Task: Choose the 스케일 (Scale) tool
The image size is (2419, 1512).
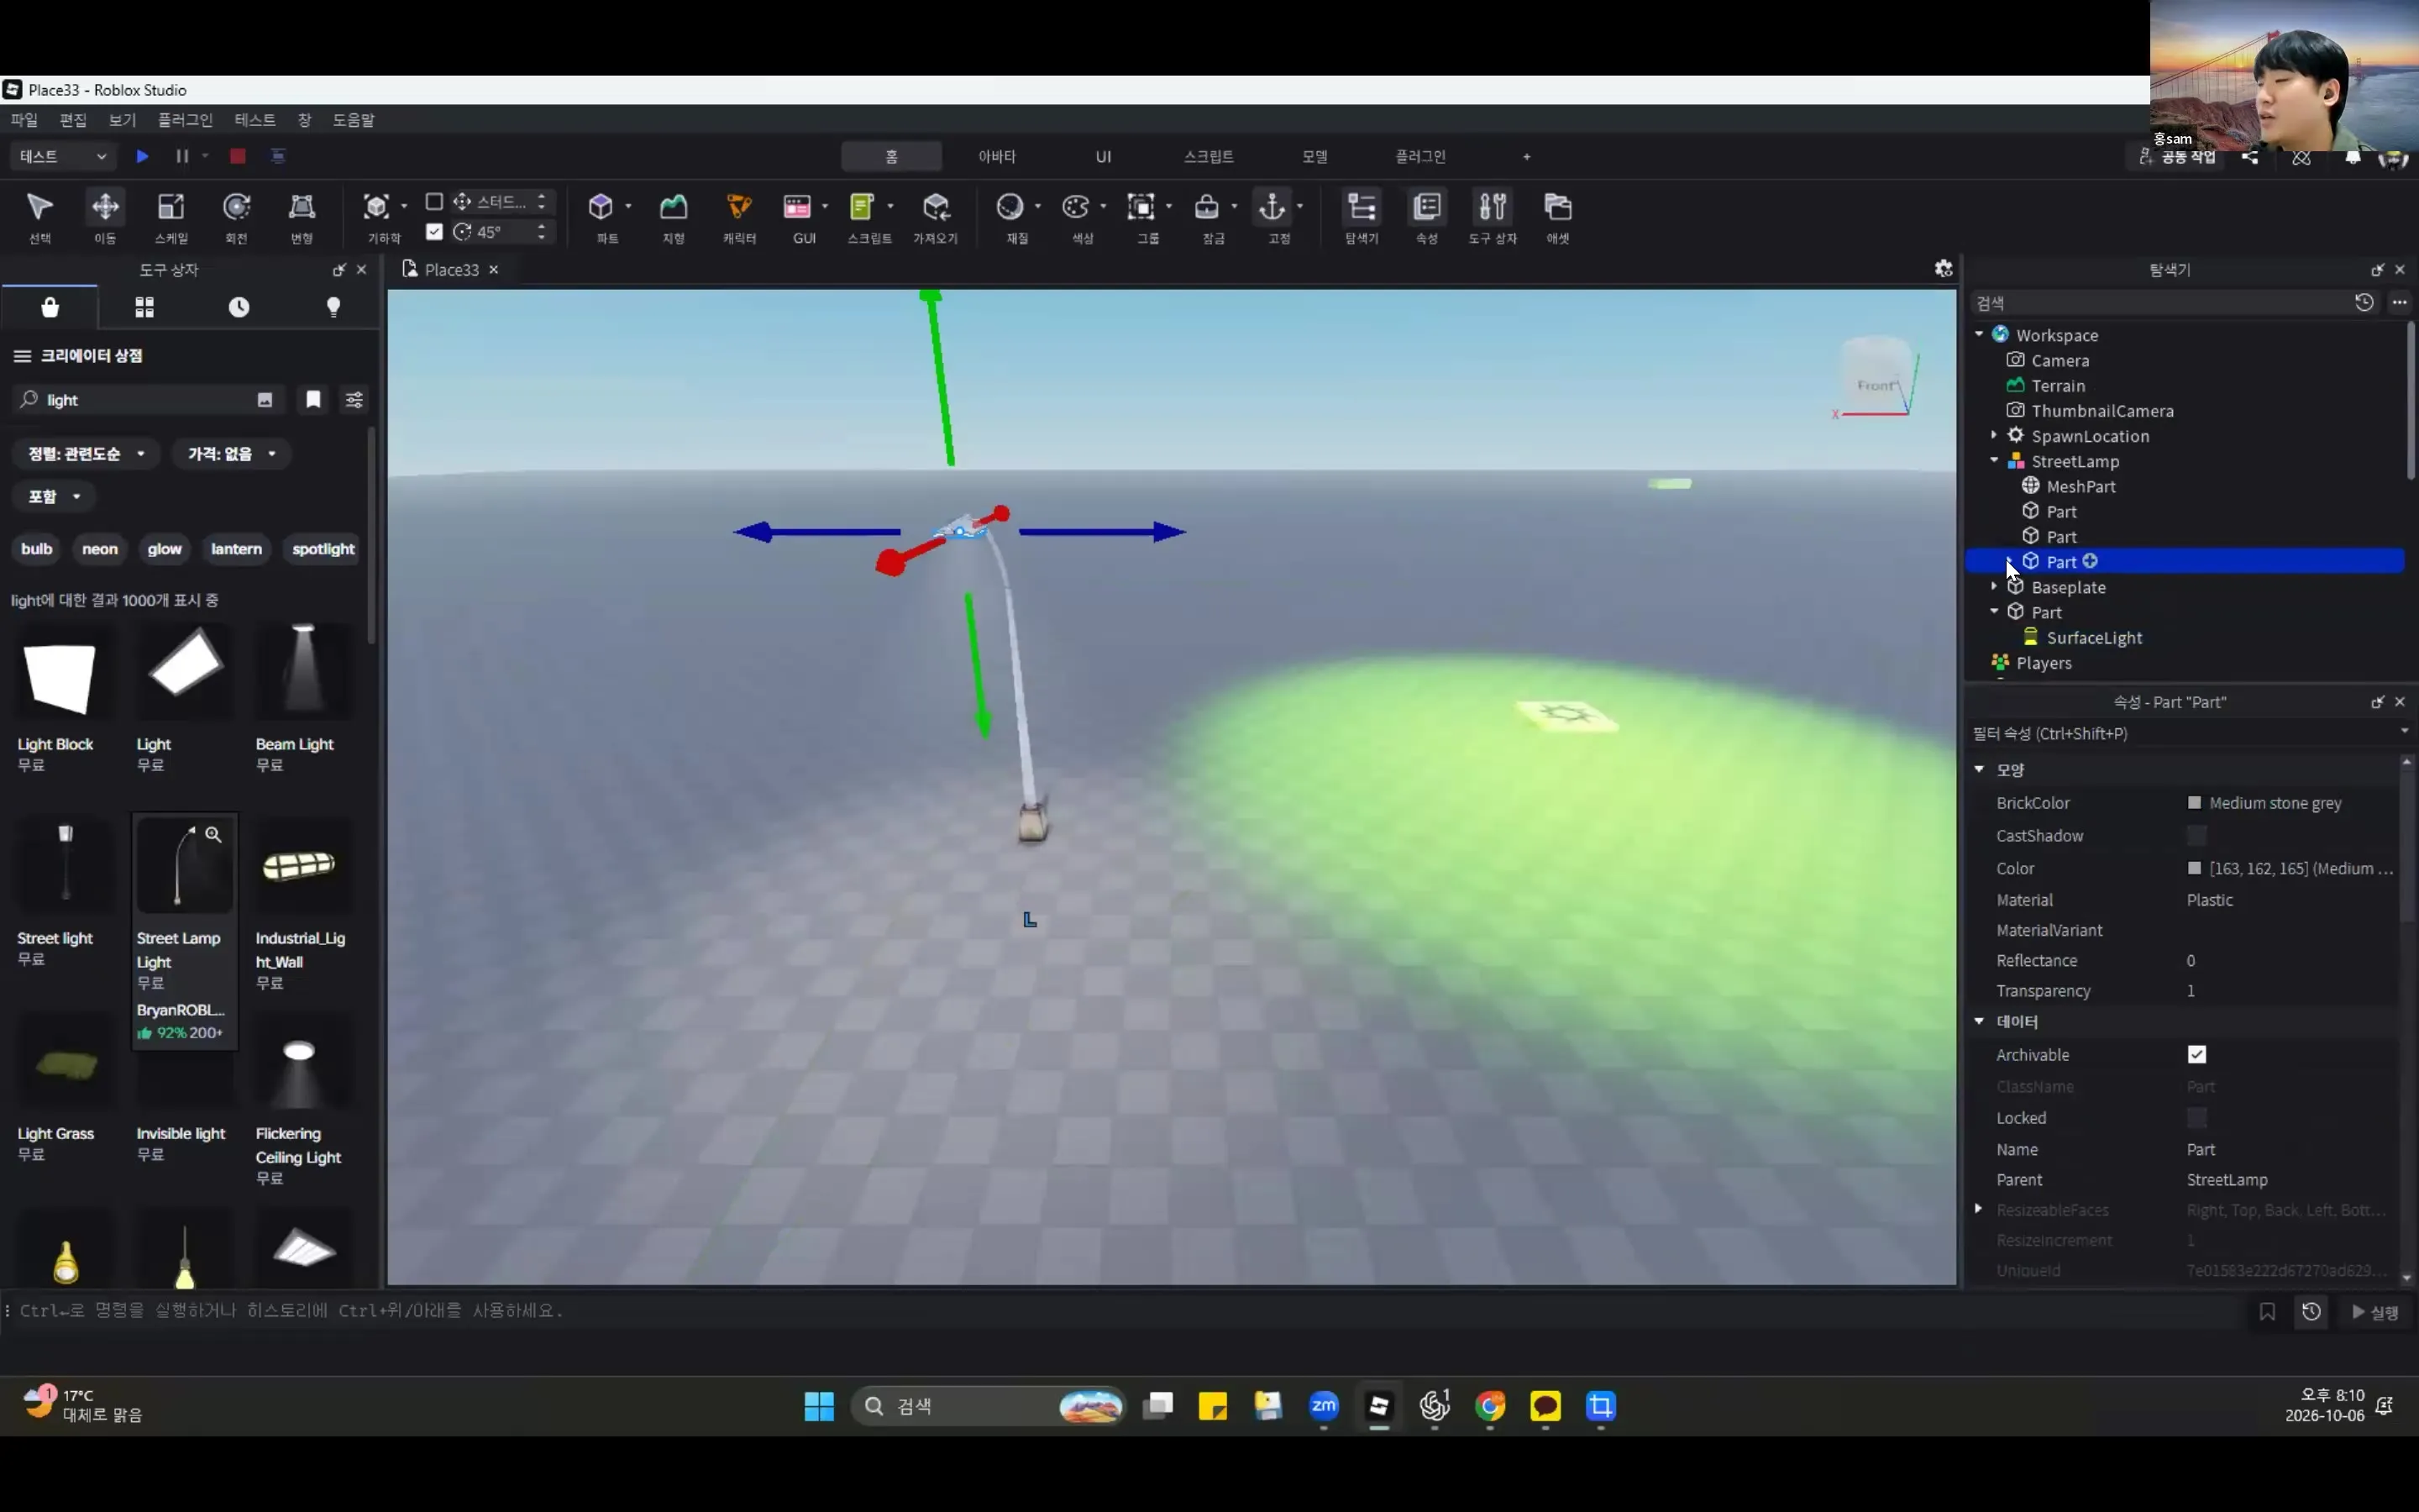Action: tap(171, 216)
